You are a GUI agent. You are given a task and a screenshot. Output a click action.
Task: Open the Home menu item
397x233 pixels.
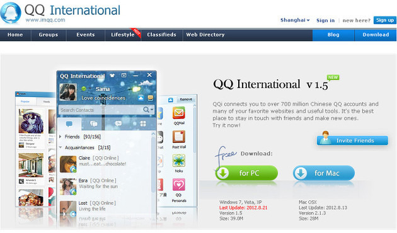(x=15, y=35)
